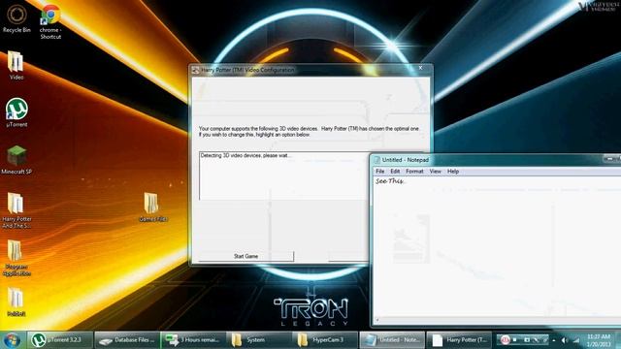This screenshot has height=349, width=621.
Task: Open the volume speaker tray icon
Action: pos(565,340)
